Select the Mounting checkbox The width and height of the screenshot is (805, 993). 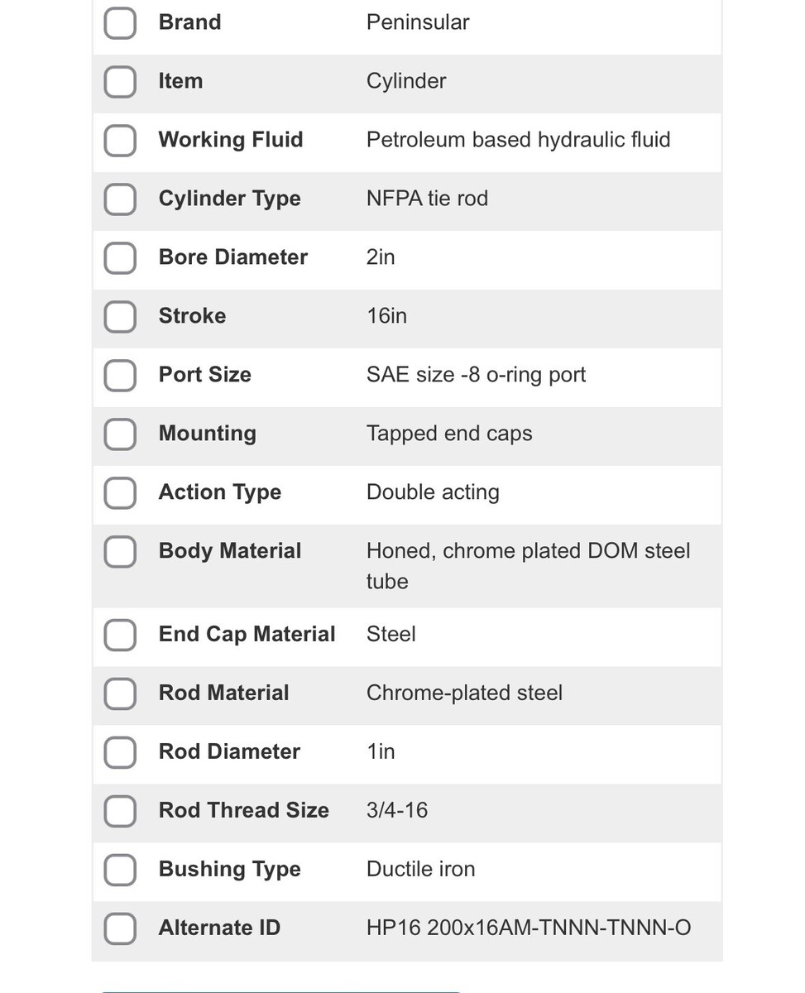point(120,434)
